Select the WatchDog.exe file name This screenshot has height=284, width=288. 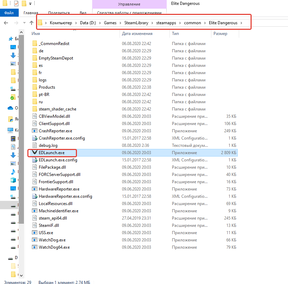tap(52, 240)
